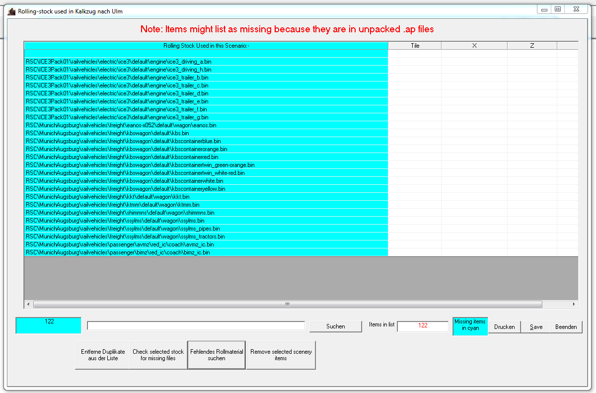Click the train icon in the title bar

[11, 11]
